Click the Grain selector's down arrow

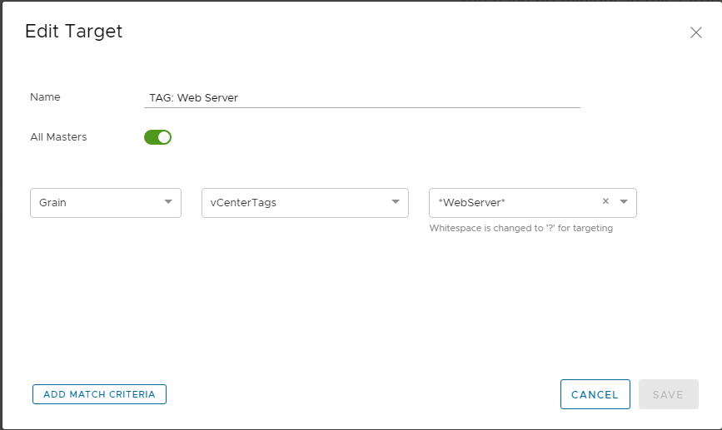click(x=168, y=202)
